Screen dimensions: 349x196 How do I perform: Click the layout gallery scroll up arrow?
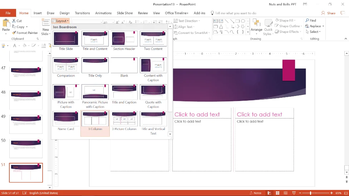(170, 26)
